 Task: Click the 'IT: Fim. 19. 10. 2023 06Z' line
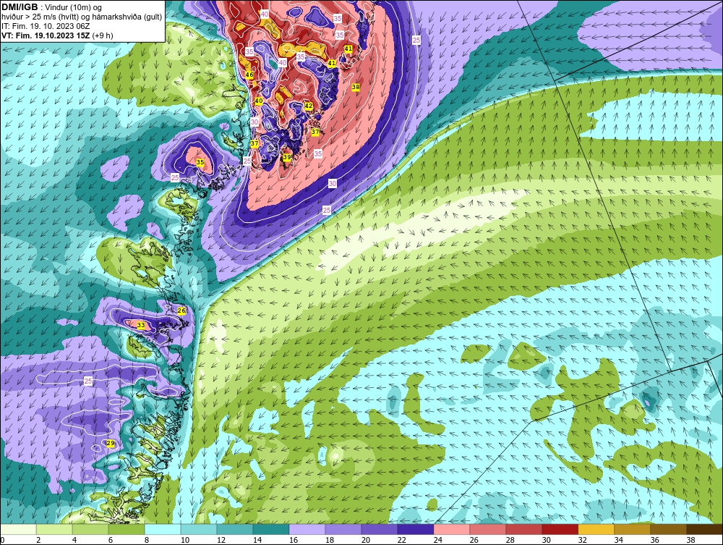(46, 26)
